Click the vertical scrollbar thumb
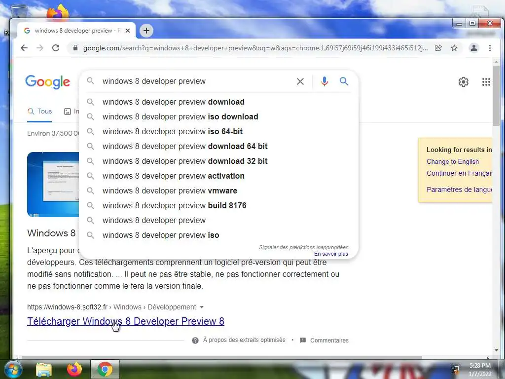Image resolution: width=505 pixels, height=379 pixels. coord(496,95)
